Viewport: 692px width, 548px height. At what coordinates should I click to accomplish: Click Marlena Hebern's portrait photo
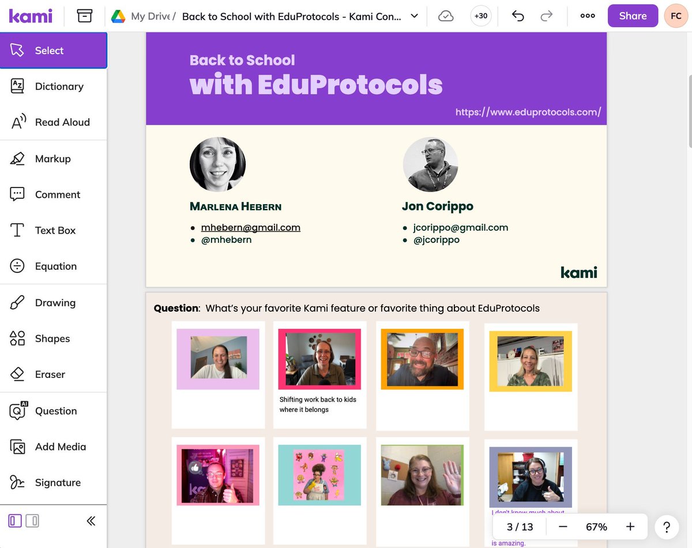217,164
